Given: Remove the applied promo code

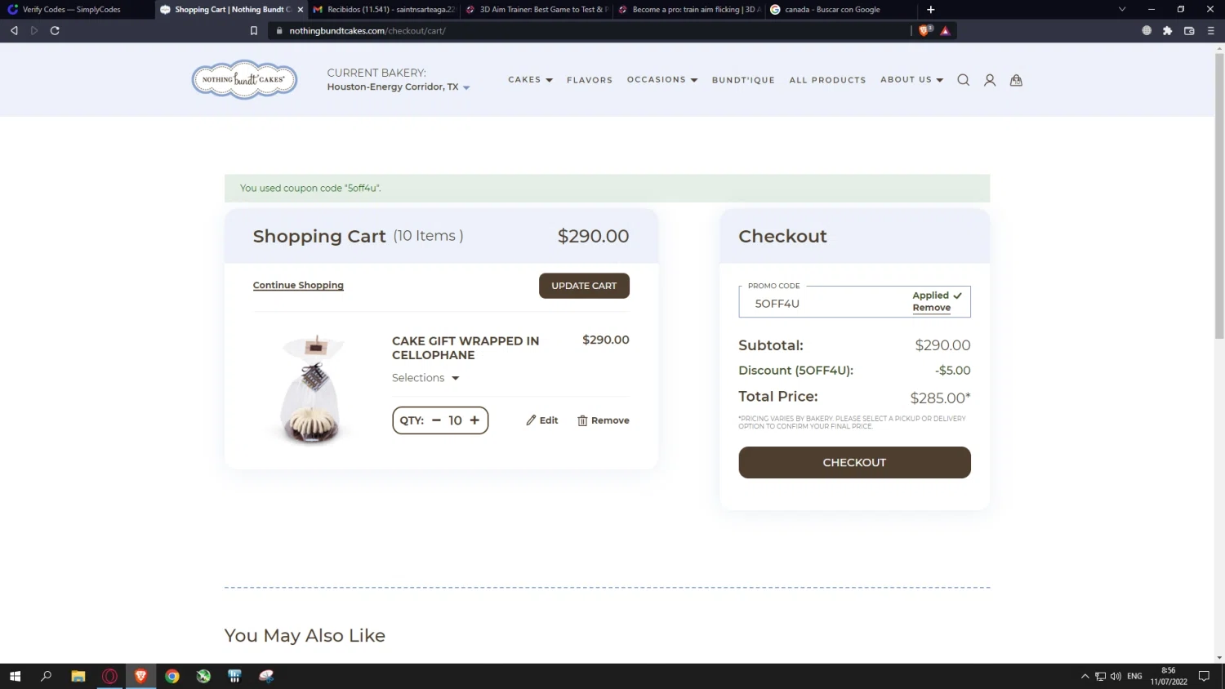Looking at the screenshot, I should pyautogui.click(x=932, y=308).
